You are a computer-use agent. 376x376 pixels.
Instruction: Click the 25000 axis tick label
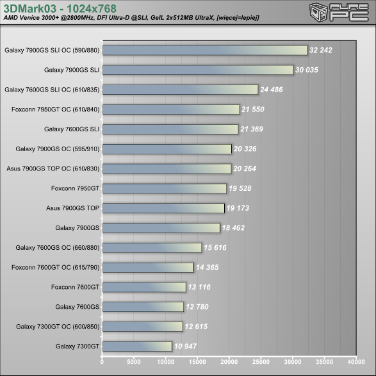pos(261,362)
